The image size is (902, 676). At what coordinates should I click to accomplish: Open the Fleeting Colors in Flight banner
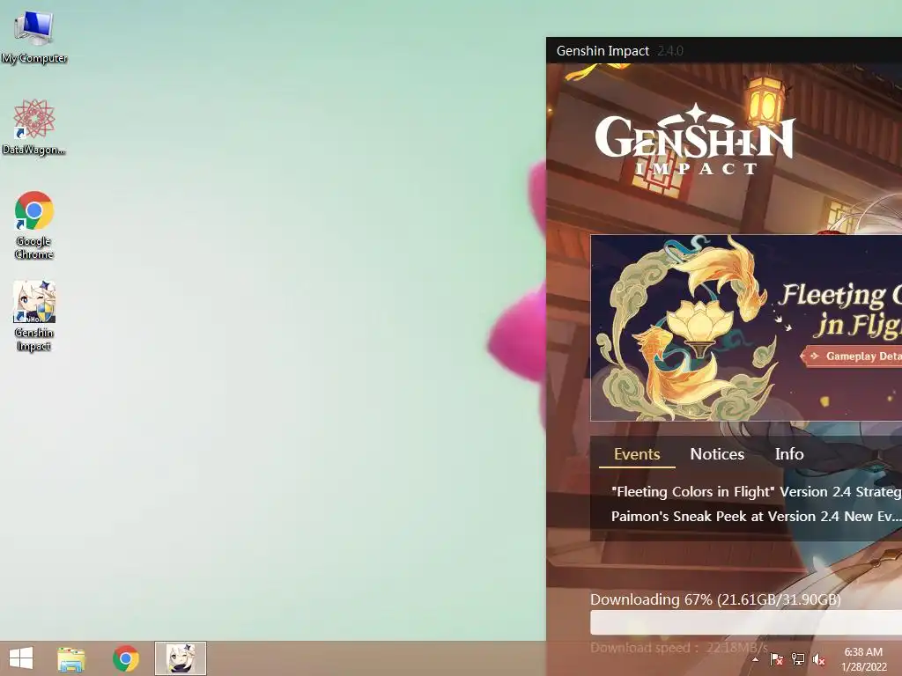[746, 327]
